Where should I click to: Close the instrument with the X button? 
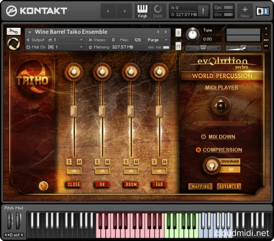tap(266, 28)
